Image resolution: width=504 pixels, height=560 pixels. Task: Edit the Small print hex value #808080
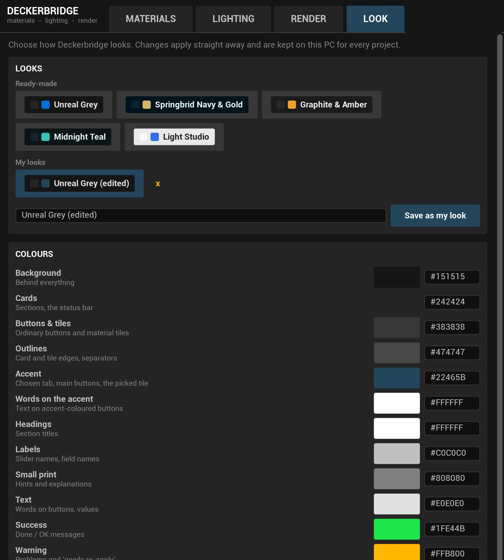pyautogui.click(x=452, y=478)
